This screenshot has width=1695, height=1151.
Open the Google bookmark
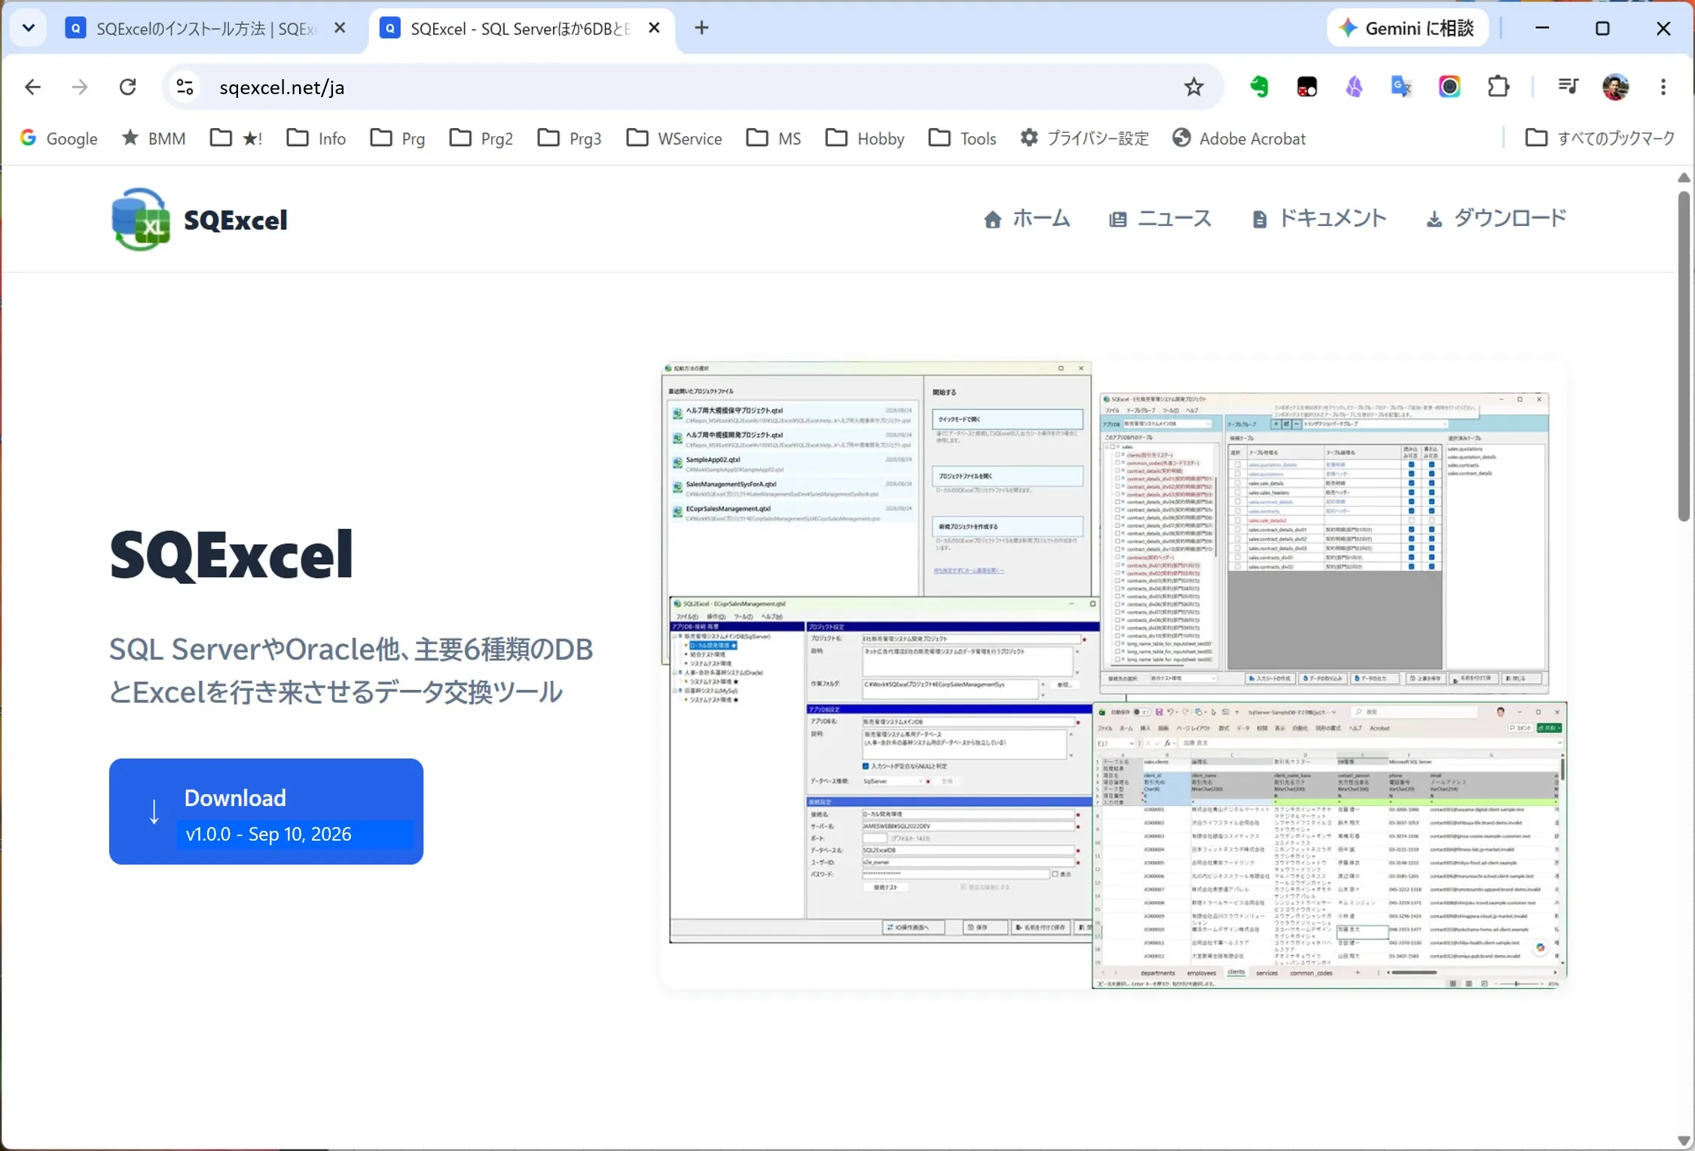coord(59,139)
